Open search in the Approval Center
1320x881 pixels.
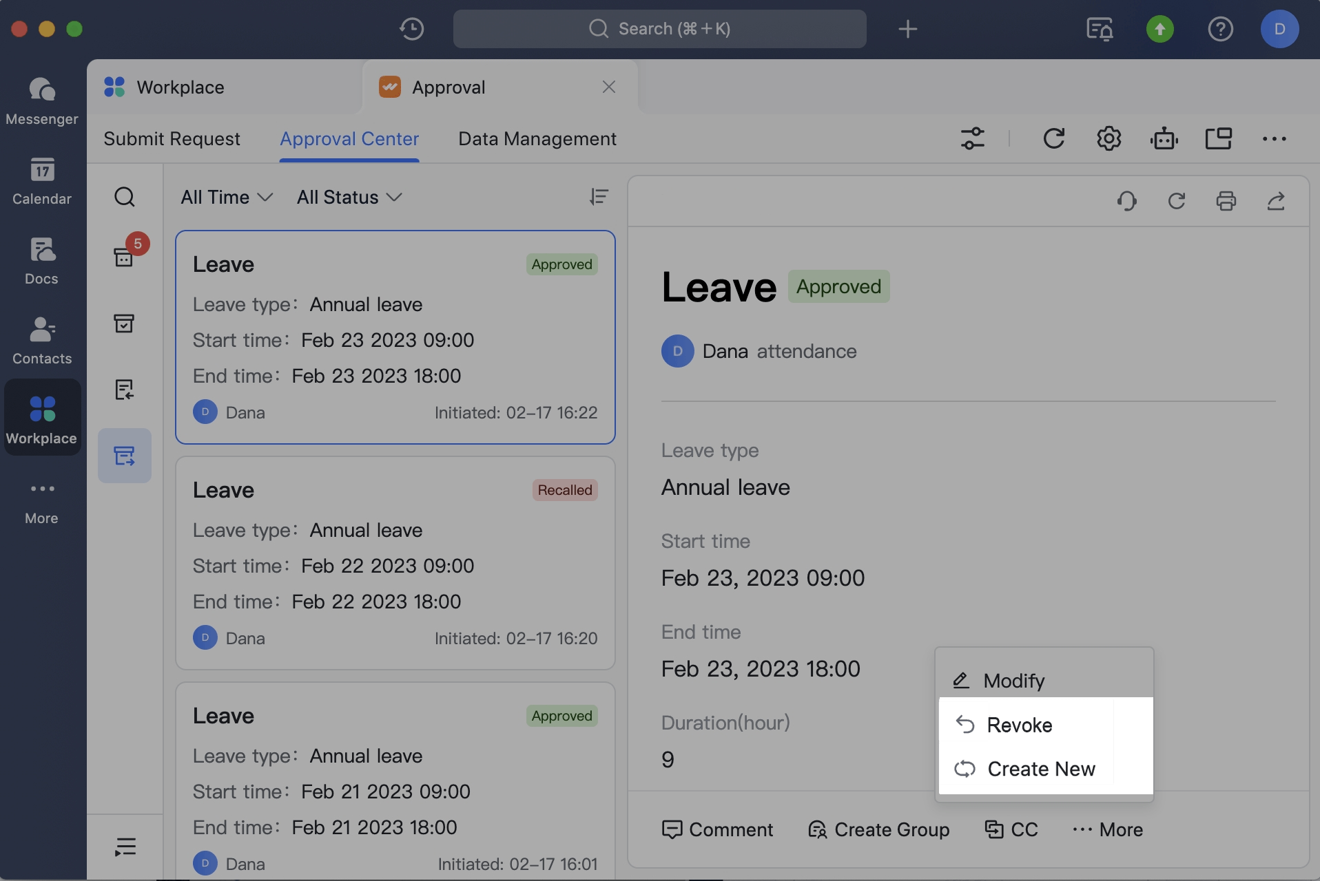(125, 198)
